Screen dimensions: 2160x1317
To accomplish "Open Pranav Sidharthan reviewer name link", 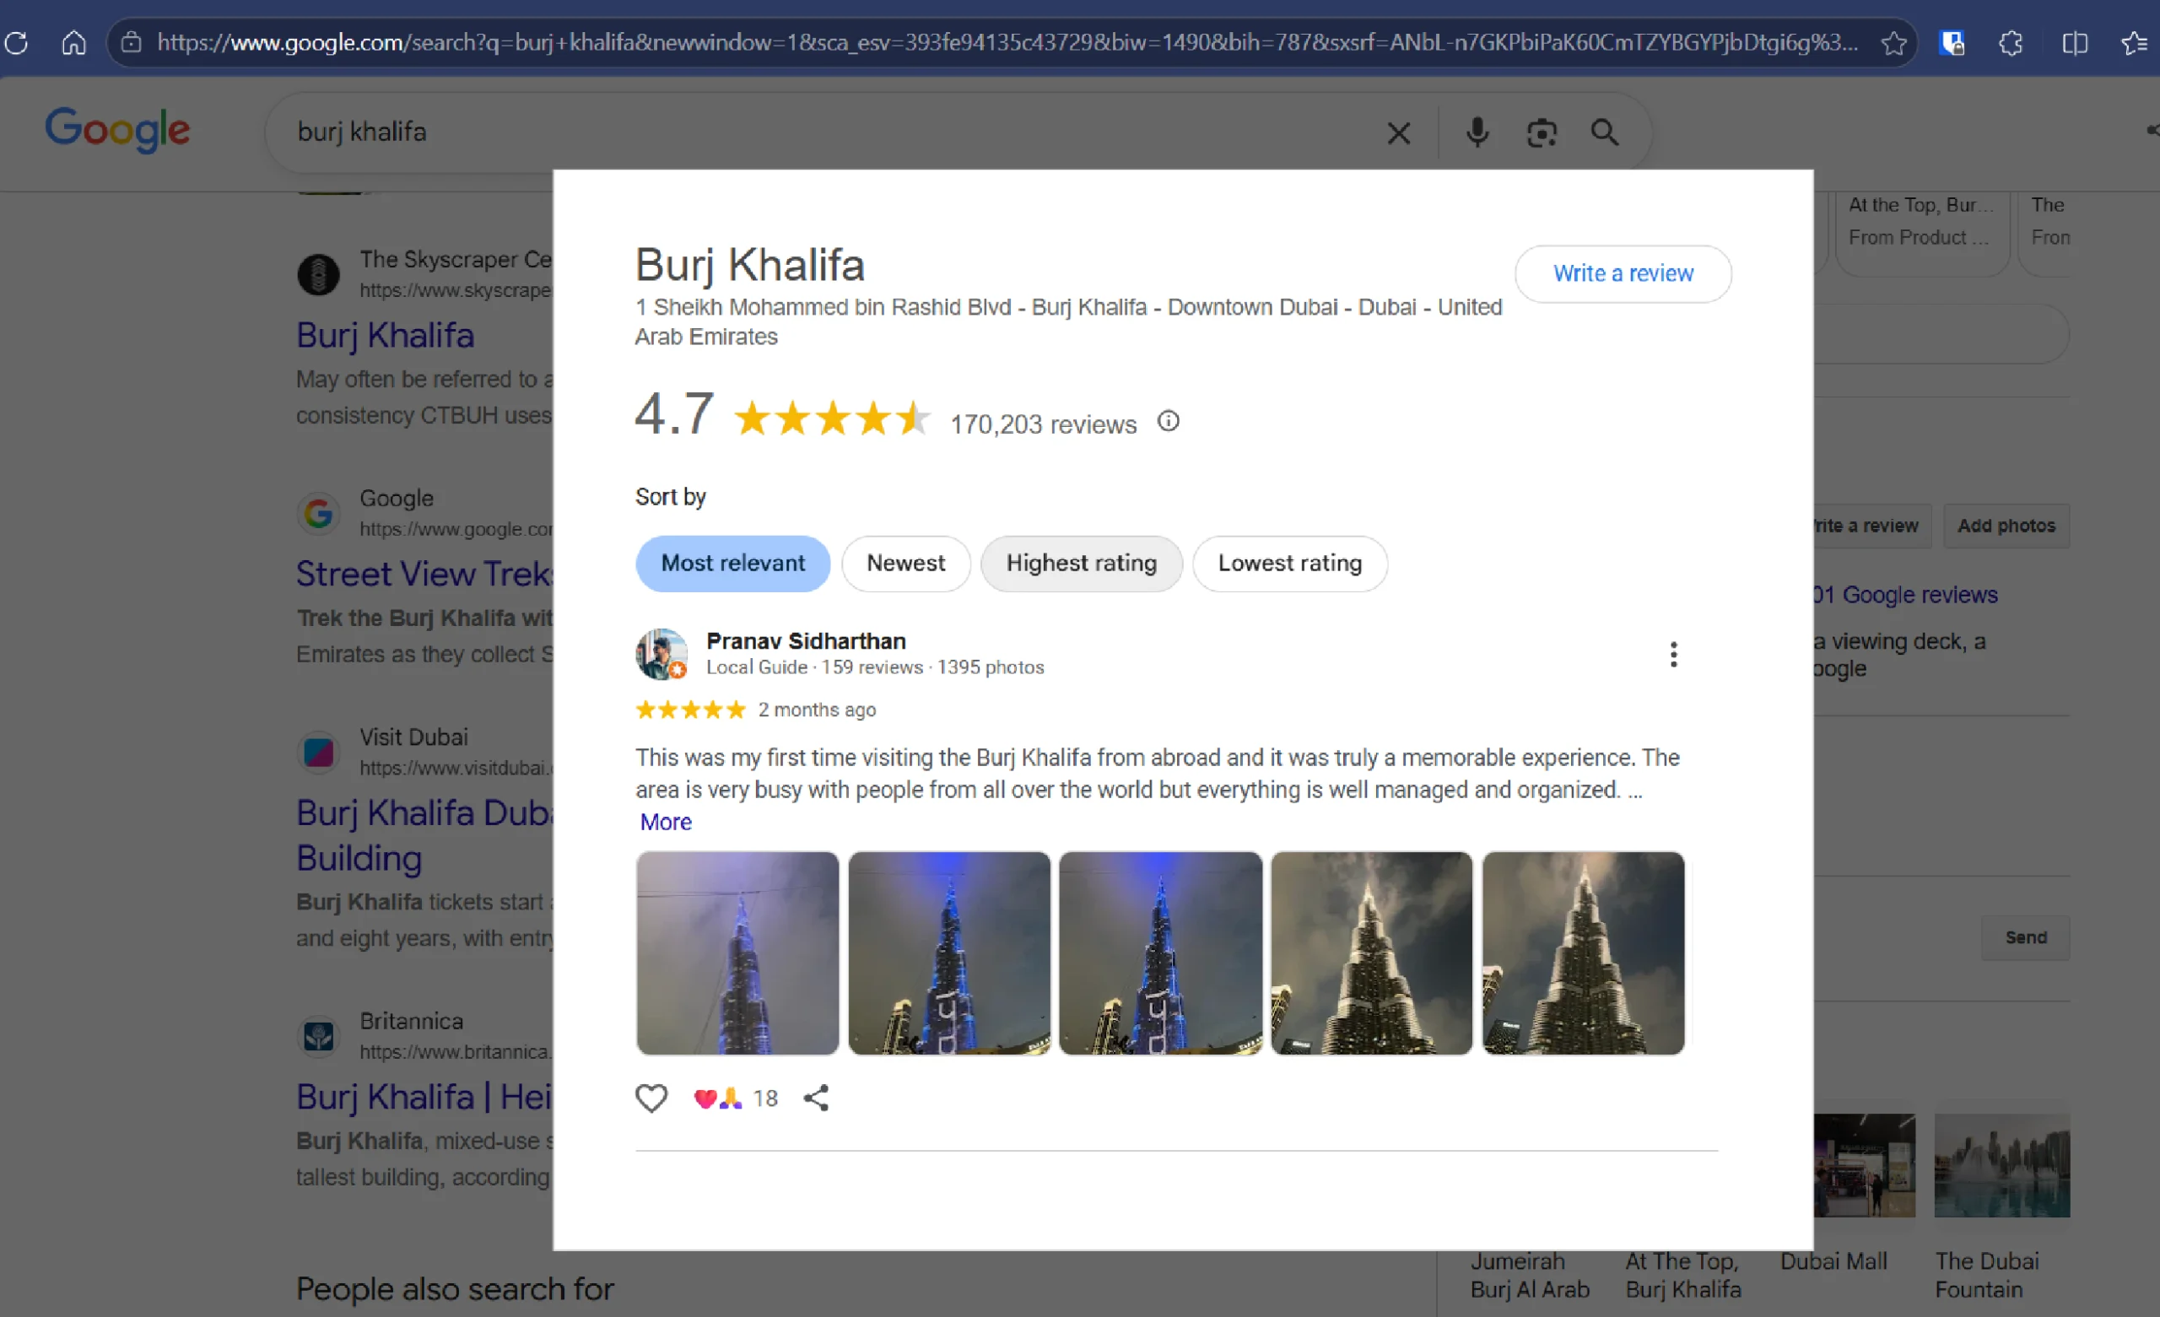I will 806,641.
